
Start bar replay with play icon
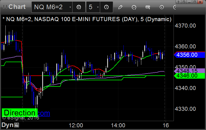(x=162, y=7)
